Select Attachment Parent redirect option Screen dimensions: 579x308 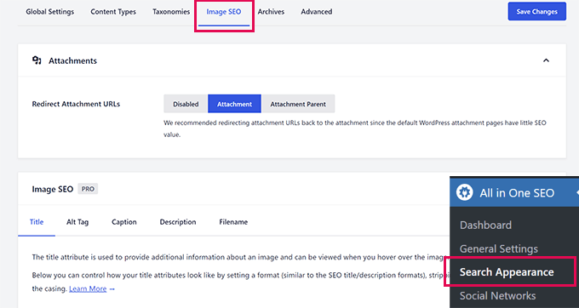[x=298, y=104]
